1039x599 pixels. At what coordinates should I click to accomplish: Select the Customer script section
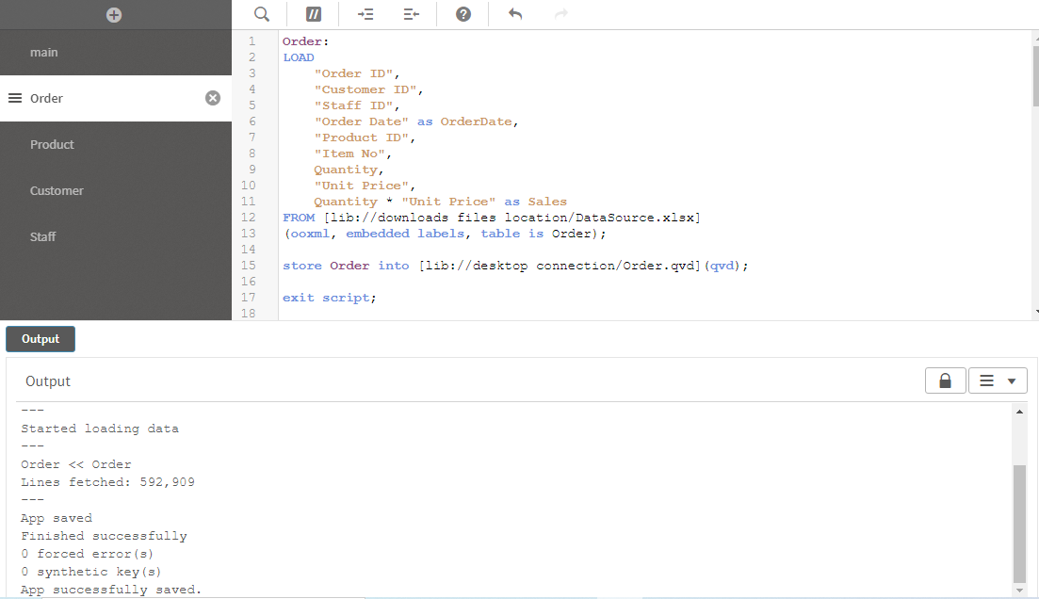(57, 190)
